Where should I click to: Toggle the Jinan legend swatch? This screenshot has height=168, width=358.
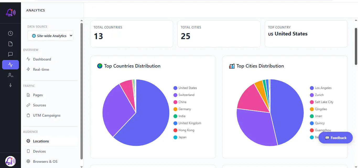[312, 116]
